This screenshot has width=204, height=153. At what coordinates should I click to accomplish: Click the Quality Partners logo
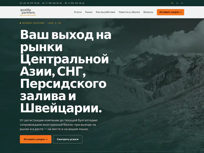28,12
